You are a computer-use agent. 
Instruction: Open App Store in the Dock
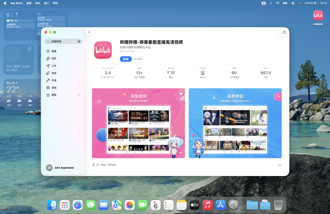tap(220, 205)
